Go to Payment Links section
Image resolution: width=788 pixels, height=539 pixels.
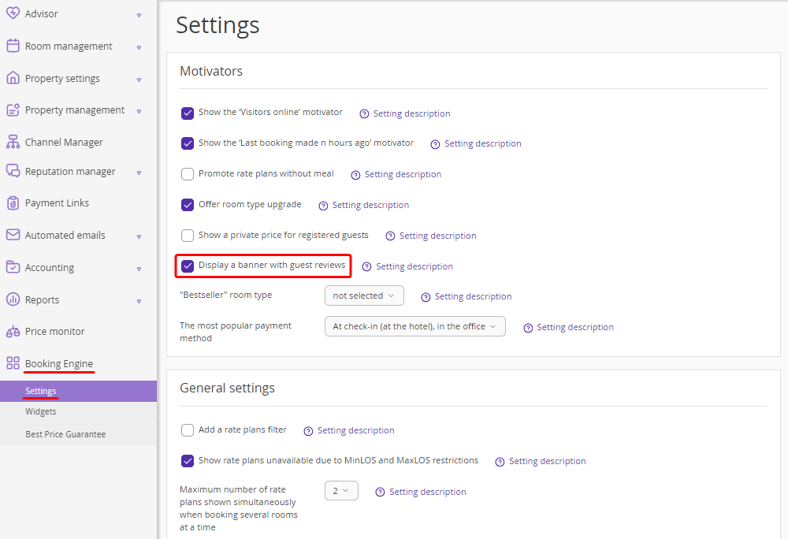click(57, 203)
